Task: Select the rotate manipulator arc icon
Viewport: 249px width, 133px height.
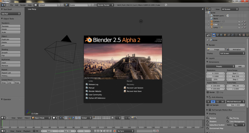Action: coord(76,118)
